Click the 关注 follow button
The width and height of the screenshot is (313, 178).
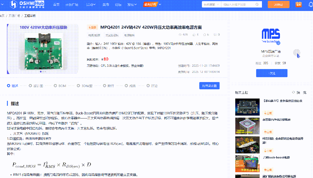click(x=272, y=73)
